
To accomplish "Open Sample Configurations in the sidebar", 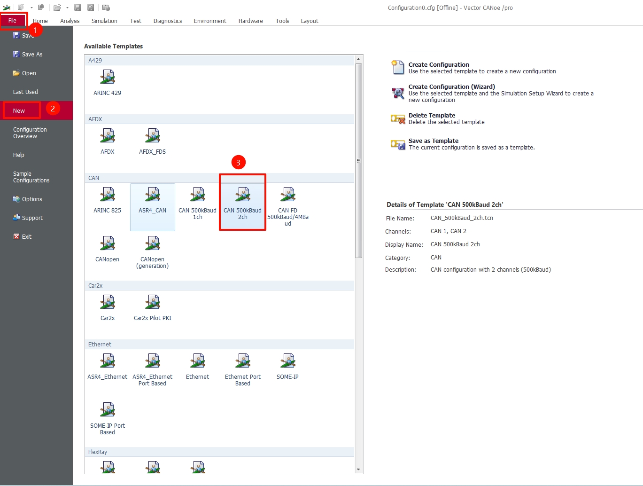I will 31,177.
